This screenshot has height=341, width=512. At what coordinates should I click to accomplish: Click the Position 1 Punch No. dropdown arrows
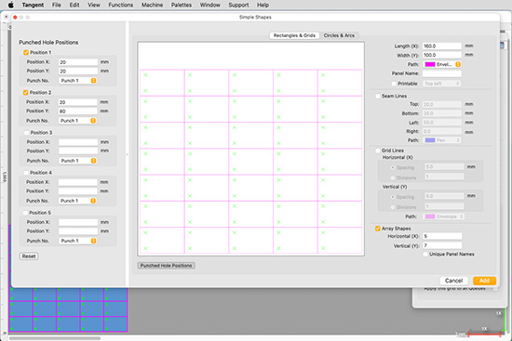coord(93,81)
